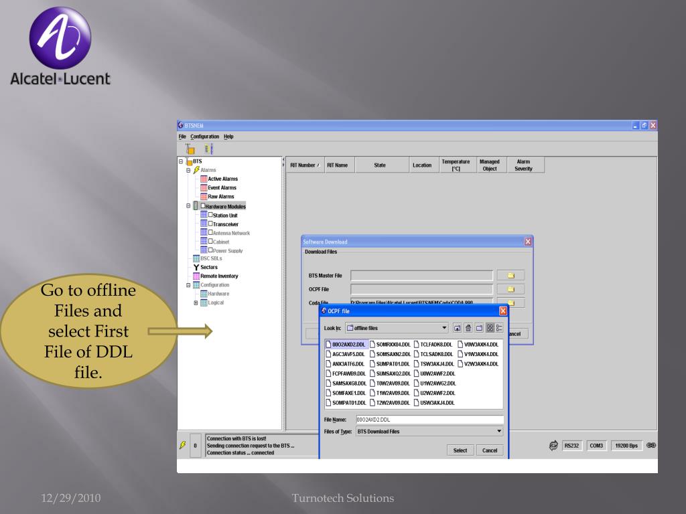Click the State column header
The image size is (686, 514).
382,165
